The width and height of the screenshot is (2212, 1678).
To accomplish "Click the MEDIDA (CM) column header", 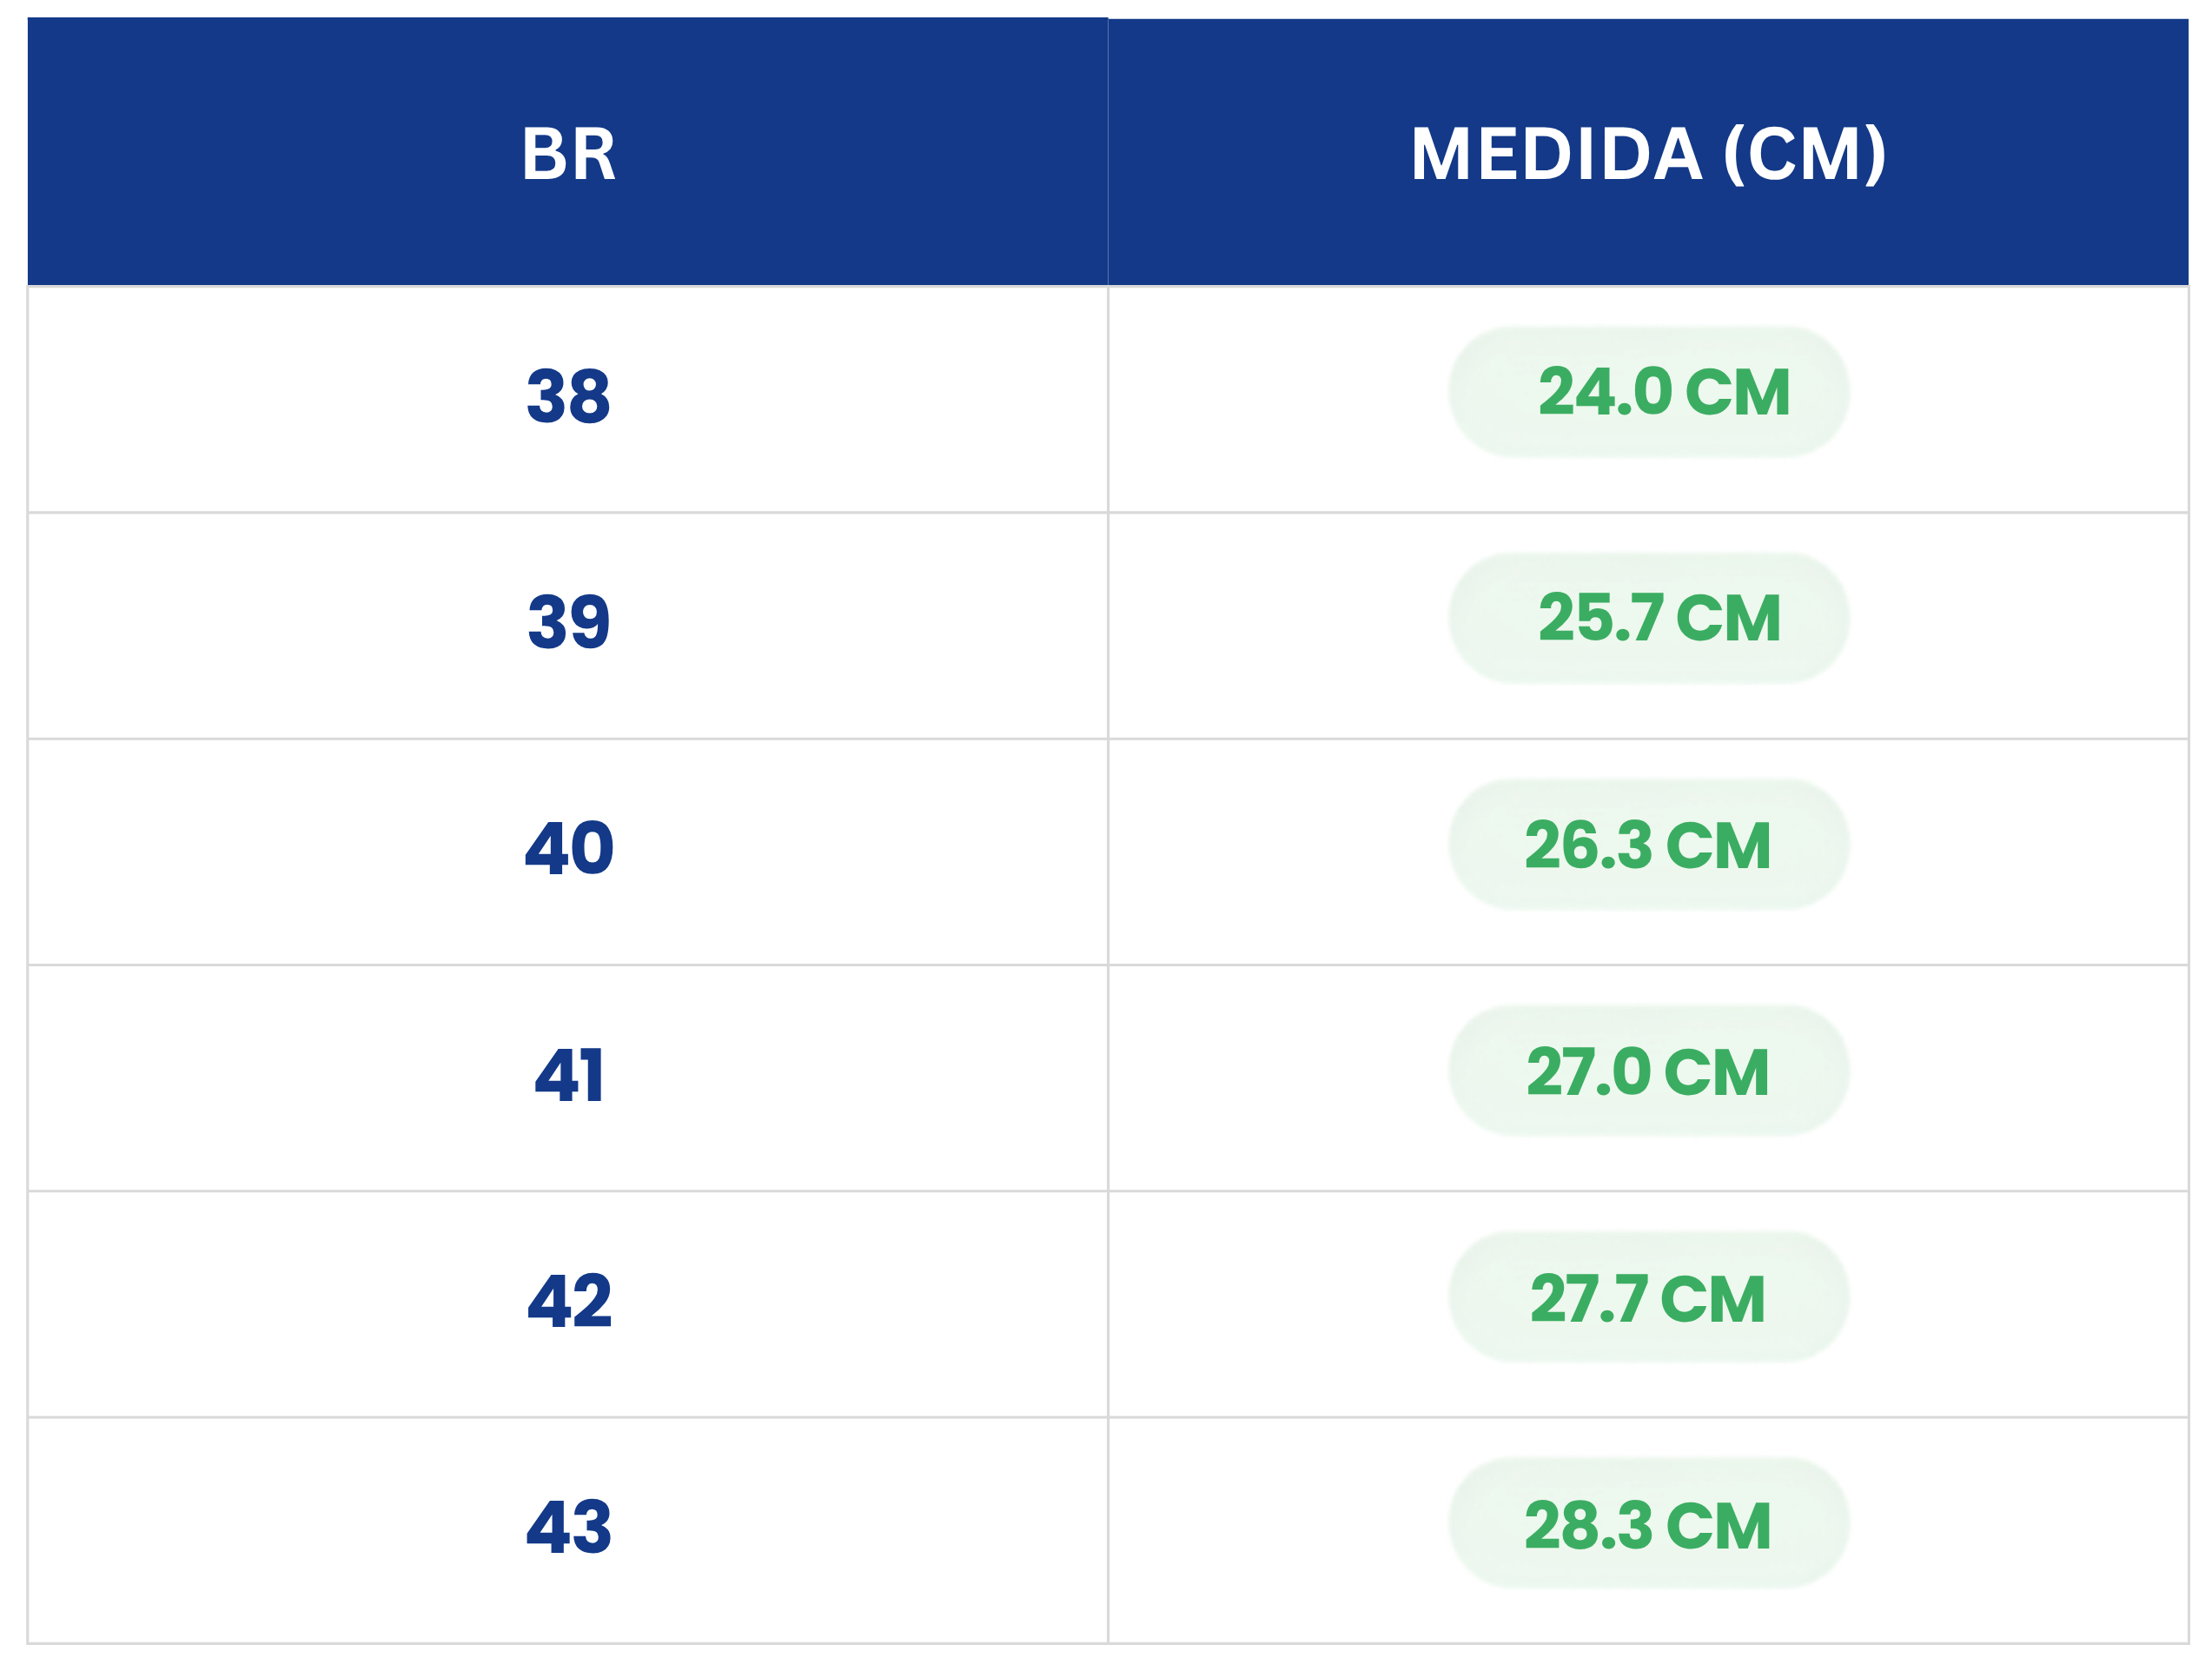I will [x=1648, y=153].
